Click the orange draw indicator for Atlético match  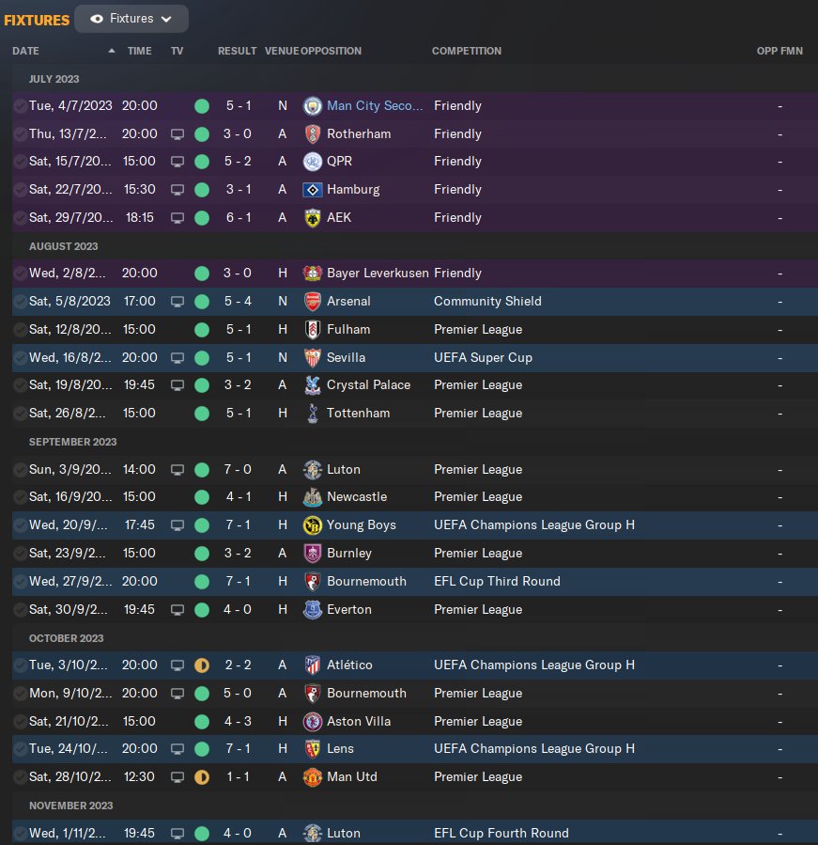201,665
